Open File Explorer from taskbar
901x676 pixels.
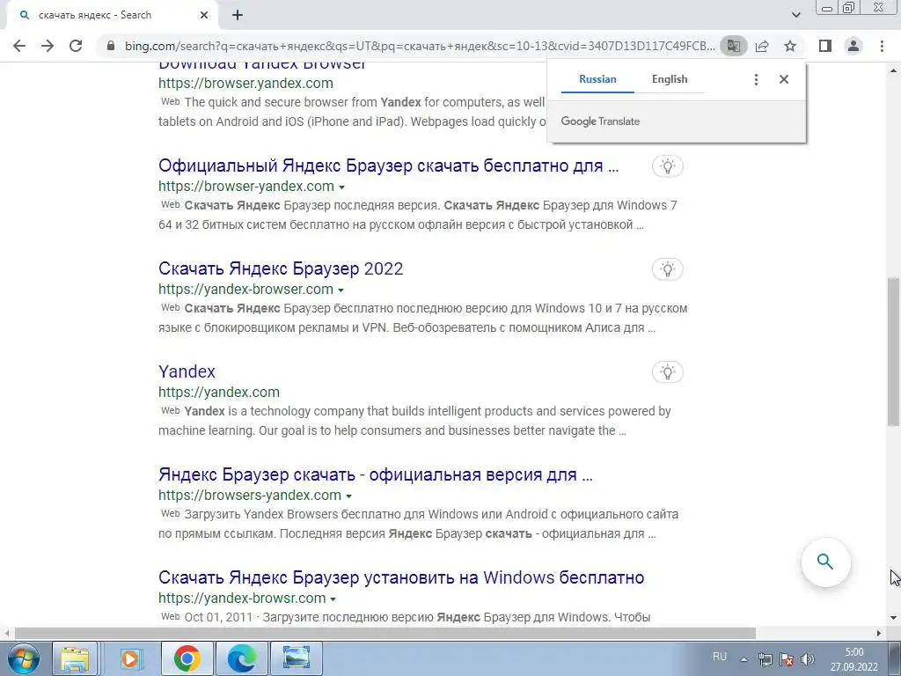click(76, 658)
